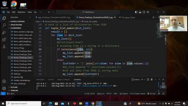
Task: Open Run and Debug view
Action: pos(4,32)
